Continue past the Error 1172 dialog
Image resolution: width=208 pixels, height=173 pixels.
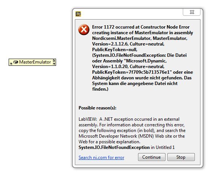click(x=152, y=157)
